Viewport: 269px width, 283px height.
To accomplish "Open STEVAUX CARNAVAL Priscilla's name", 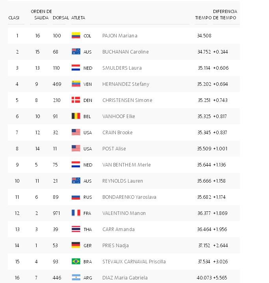I will [x=134, y=261].
